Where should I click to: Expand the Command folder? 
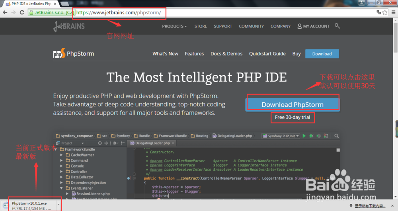[61, 160]
